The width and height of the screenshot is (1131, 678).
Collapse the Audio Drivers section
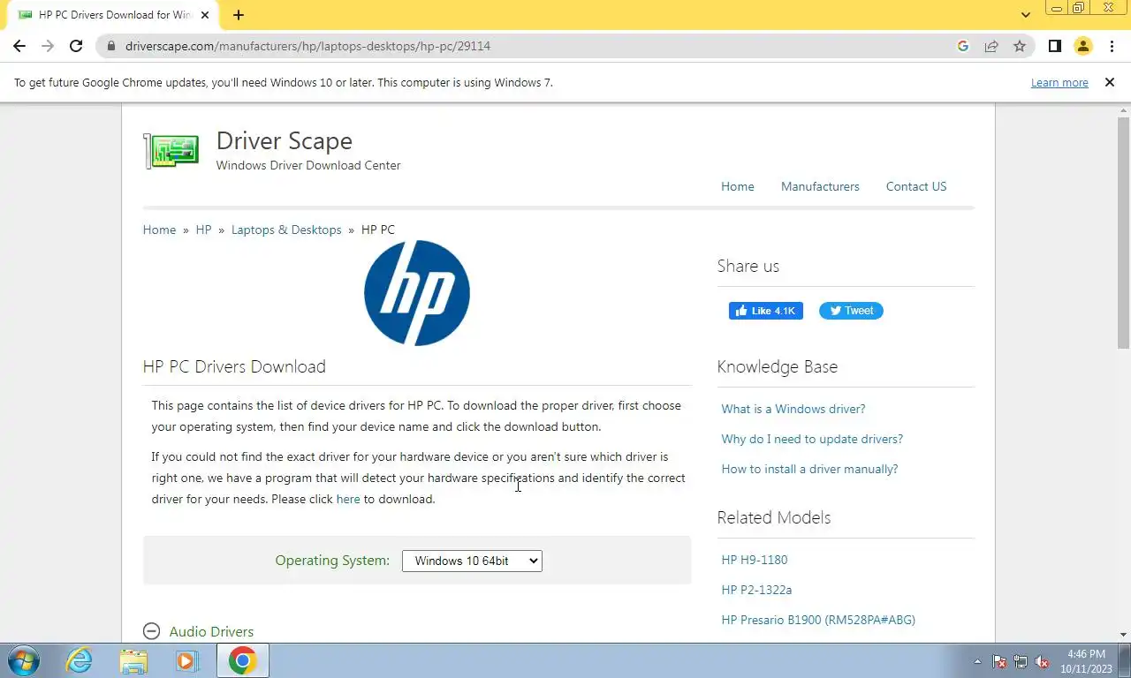(151, 631)
